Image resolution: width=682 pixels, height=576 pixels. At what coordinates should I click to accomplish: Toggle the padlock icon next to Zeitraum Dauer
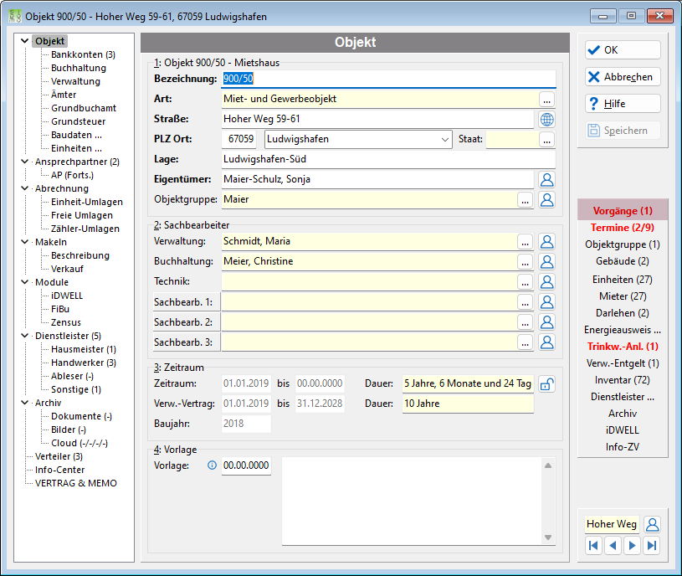(x=546, y=384)
